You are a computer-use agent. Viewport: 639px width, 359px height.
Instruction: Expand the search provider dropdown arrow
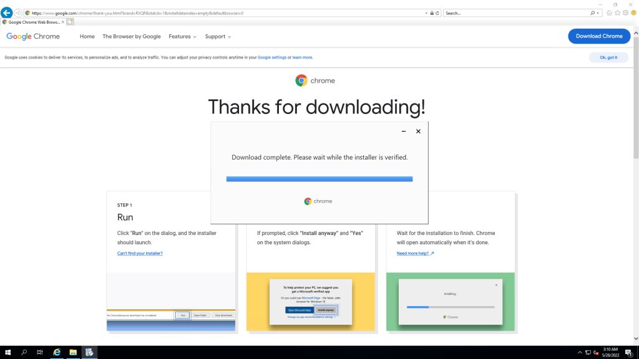tap(599, 12)
